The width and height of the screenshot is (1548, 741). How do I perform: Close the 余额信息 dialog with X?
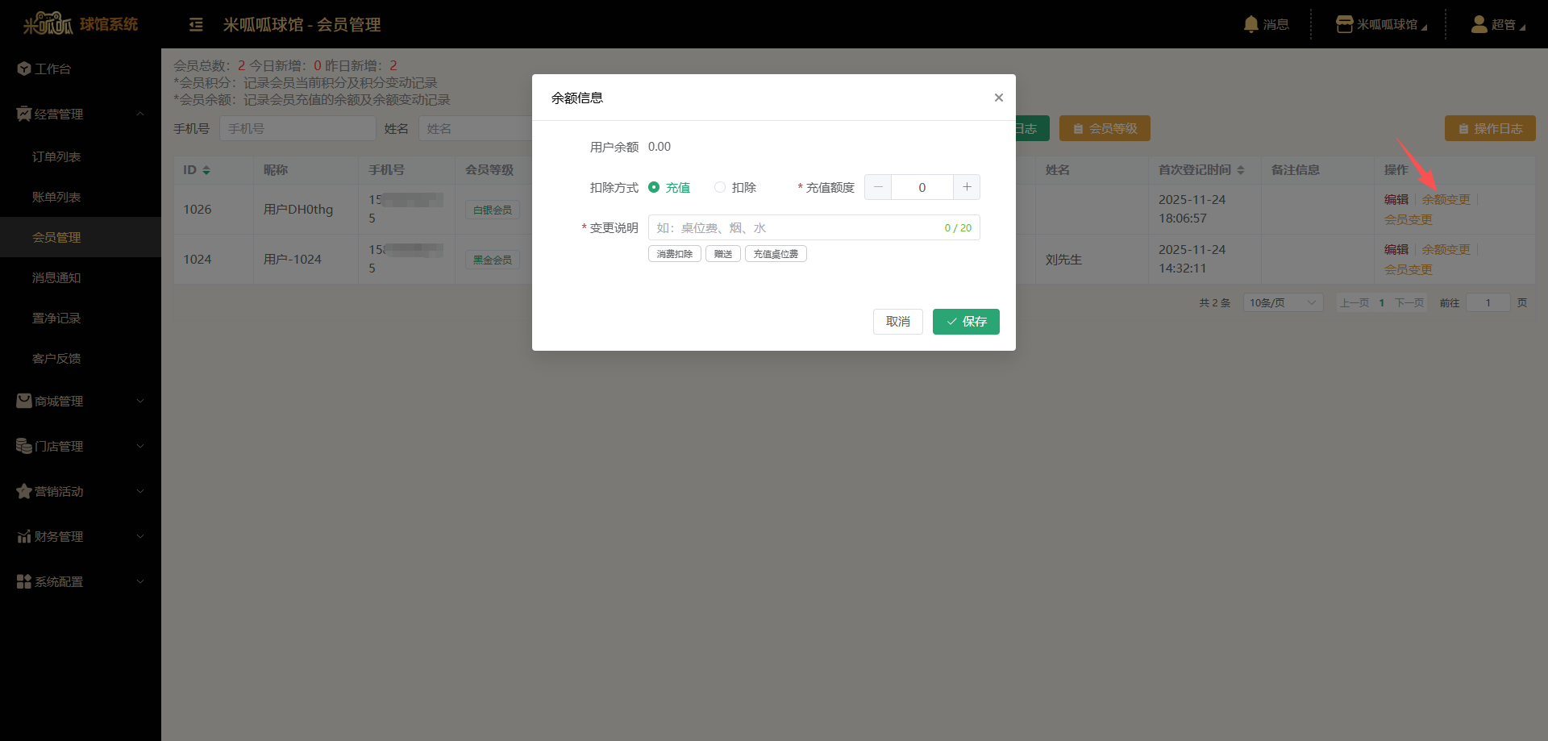pyautogui.click(x=998, y=98)
